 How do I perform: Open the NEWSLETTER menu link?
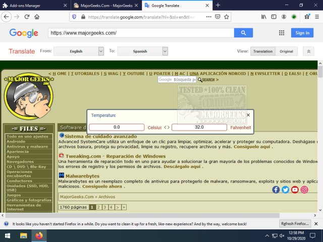click(265, 74)
